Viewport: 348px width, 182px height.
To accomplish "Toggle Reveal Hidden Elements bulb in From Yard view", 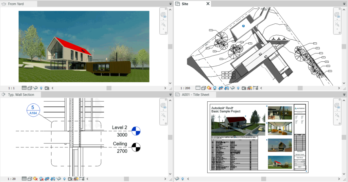I will (x=41, y=88).
